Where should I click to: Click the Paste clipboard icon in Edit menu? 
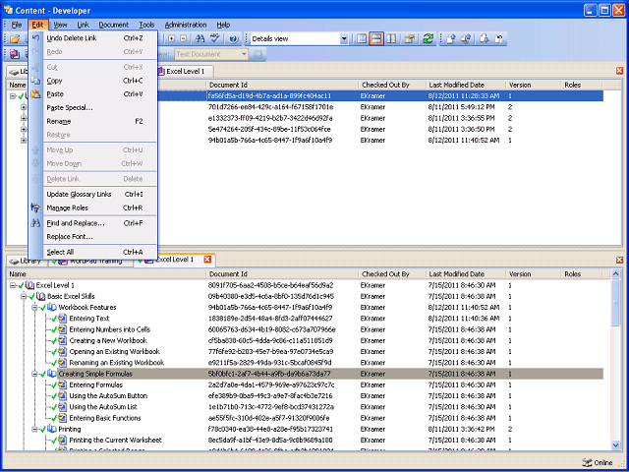click(35, 94)
